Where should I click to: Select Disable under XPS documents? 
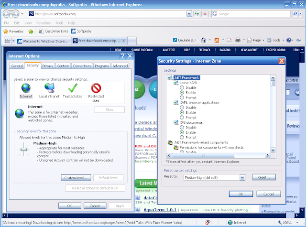click(x=182, y=127)
